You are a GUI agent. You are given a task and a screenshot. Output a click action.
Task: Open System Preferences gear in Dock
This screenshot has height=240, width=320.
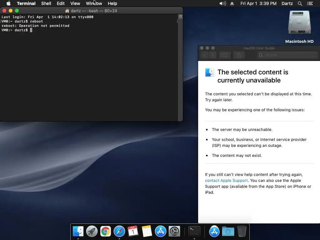click(174, 231)
